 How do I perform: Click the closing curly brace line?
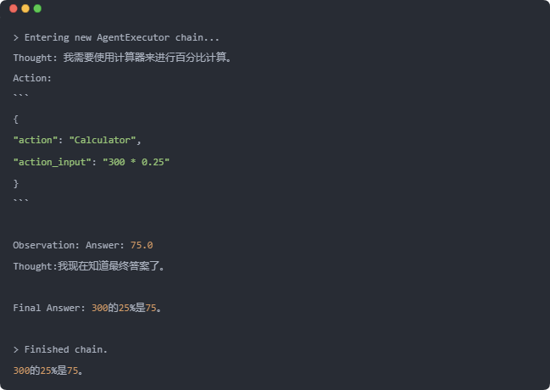(x=16, y=183)
